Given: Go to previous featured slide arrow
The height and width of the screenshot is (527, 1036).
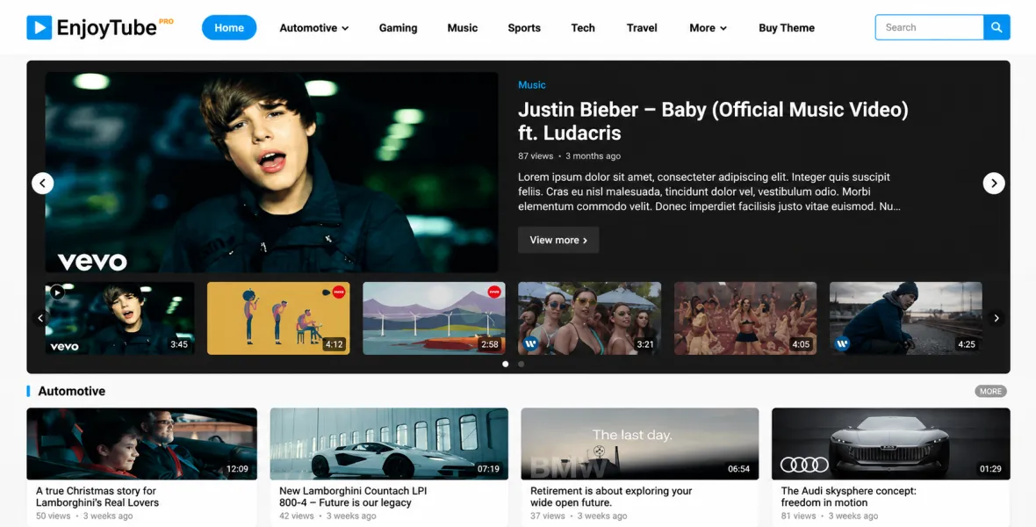Looking at the screenshot, I should 43,184.
